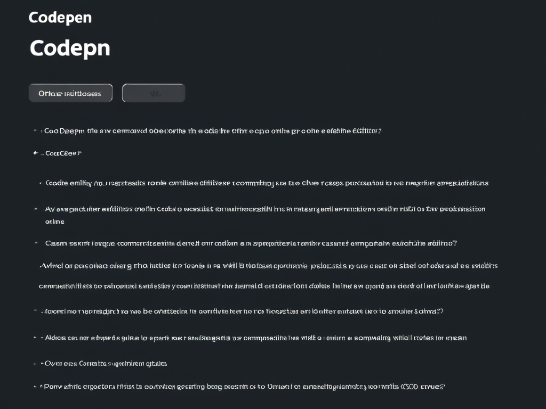Select the large "Codepn" page title
Screen dimensions: 546x409
(69, 48)
